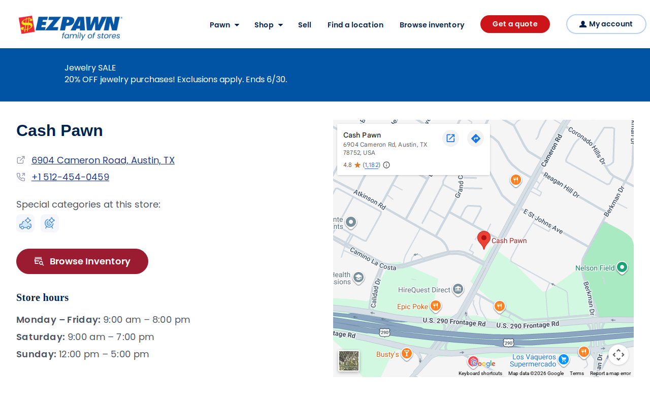Open the vehicle category icon
This screenshot has width=650, height=406.
25,223
